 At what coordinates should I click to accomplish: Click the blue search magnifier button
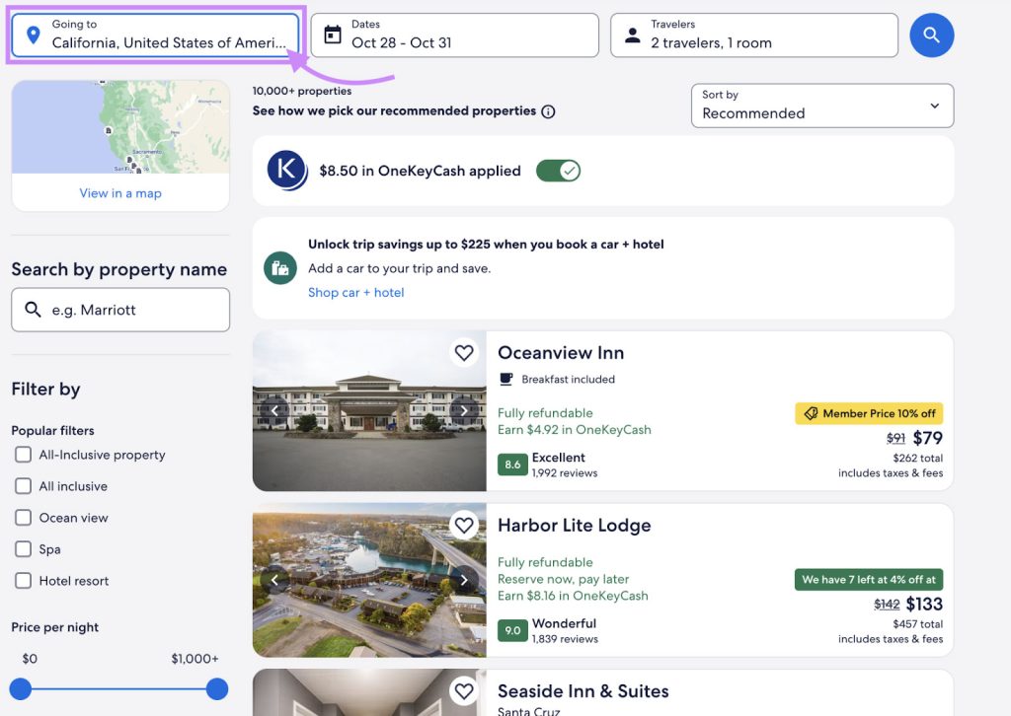[931, 36]
